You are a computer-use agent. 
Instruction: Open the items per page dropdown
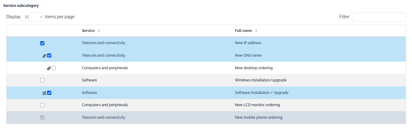point(33,17)
